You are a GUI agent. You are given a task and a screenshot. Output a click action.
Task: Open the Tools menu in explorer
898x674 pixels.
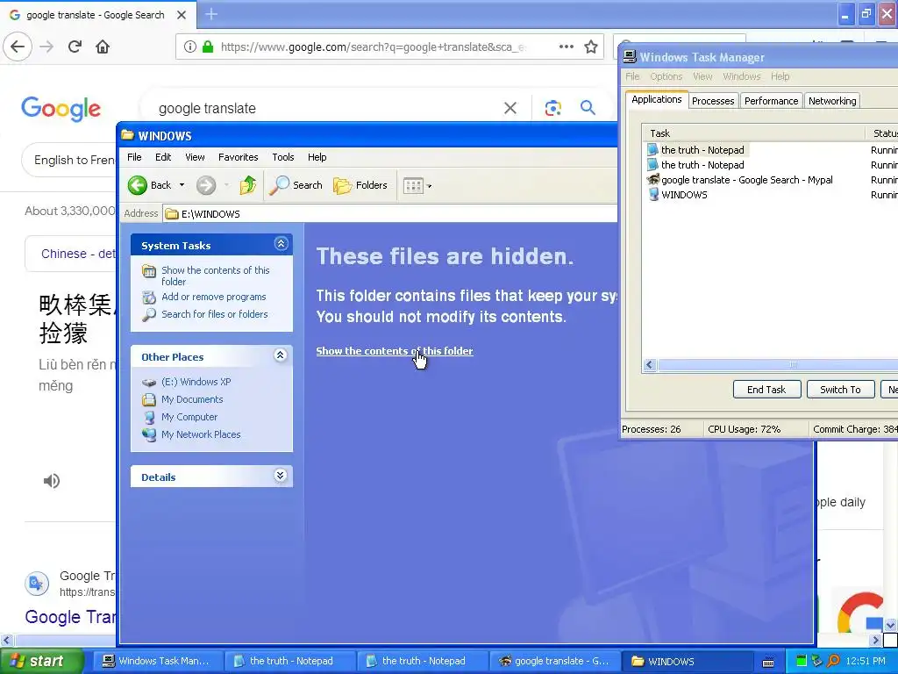[x=283, y=157]
